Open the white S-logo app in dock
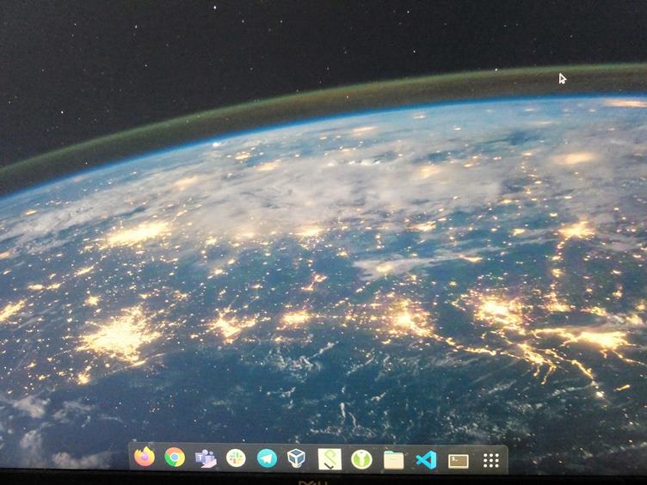This screenshot has height=485, width=647. coord(330,459)
